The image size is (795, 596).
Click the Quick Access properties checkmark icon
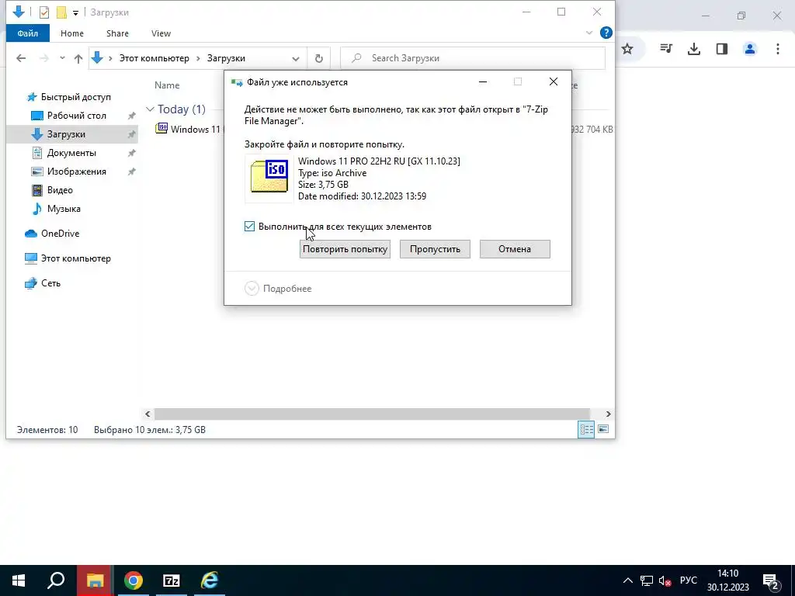tap(44, 12)
